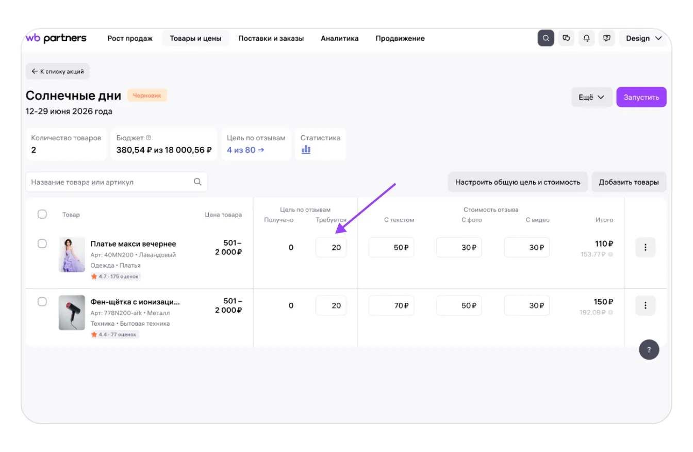Click the round help question button

pyautogui.click(x=649, y=349)
